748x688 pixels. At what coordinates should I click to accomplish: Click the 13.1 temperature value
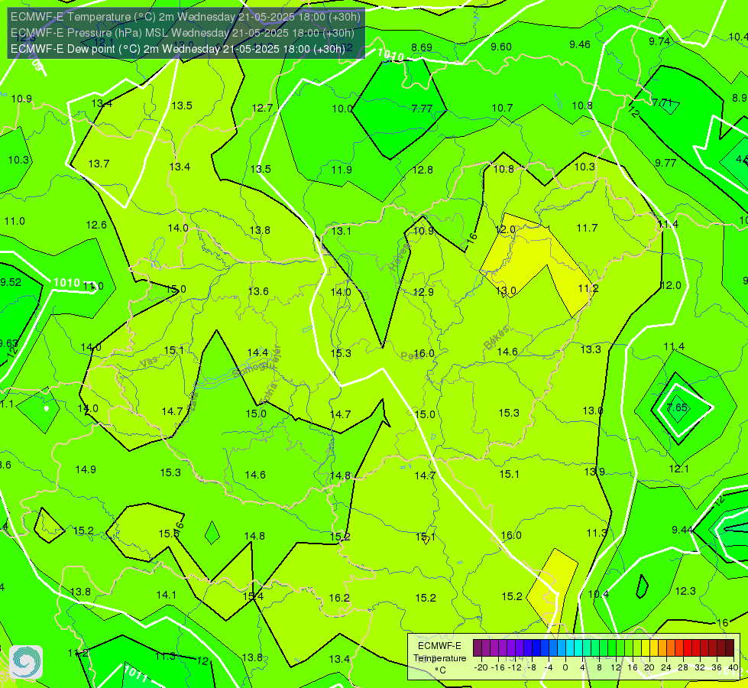[x=341, y=231]
